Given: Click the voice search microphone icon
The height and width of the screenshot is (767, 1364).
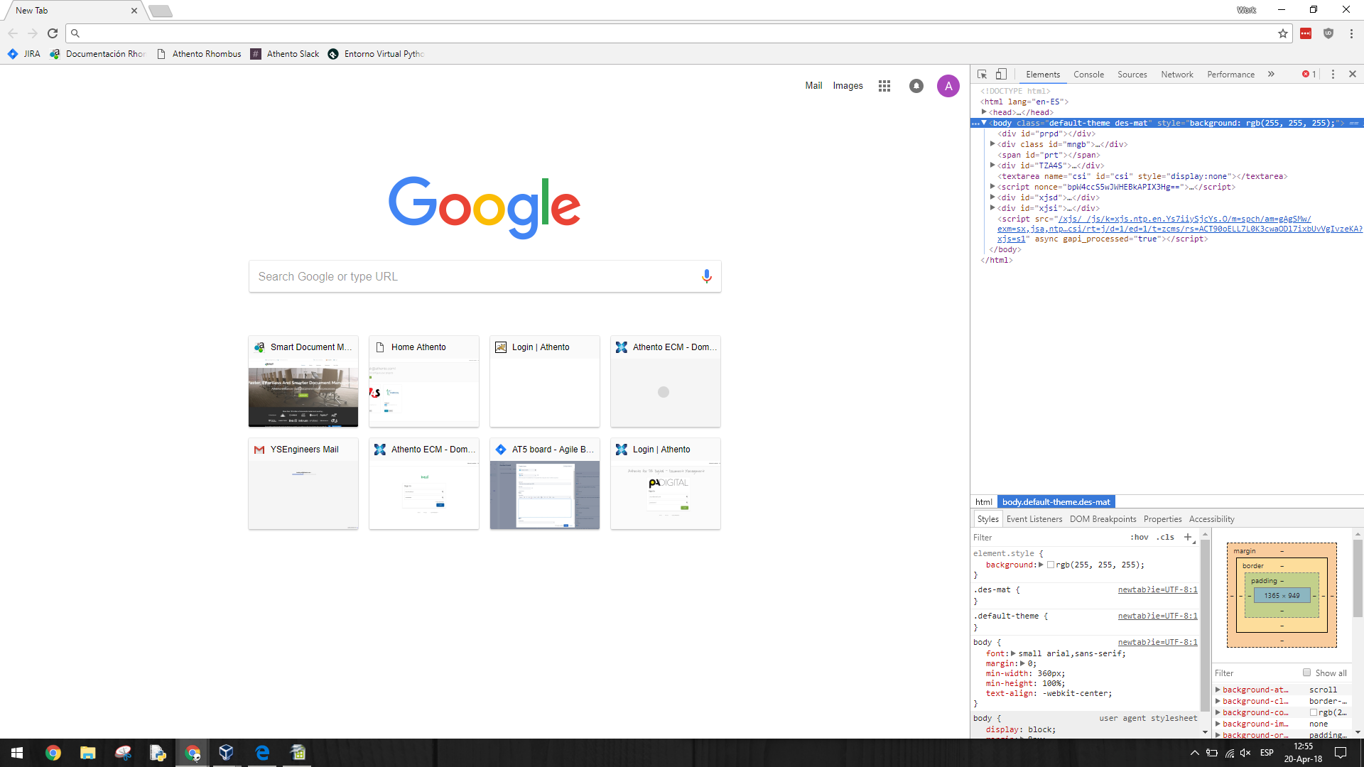Looking at the screenshot, I should coord(706,276).
